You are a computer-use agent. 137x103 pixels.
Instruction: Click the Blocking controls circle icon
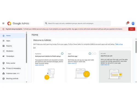(4, 79)
